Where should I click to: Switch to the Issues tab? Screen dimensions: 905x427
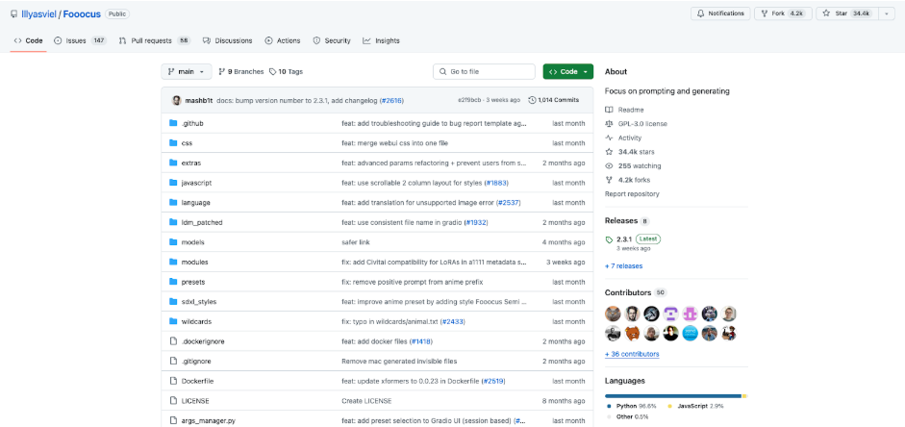coord(80,40)
